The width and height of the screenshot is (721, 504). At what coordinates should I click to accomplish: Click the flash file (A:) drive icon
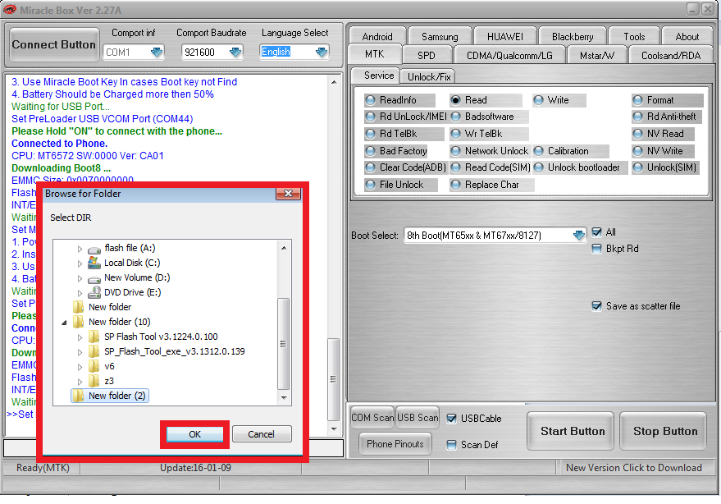(94, 249)
